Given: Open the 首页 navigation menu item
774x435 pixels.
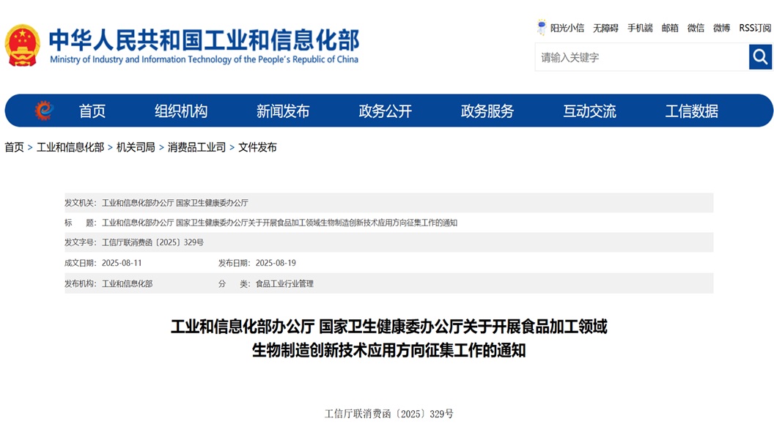Looking at the screenshot, I should [x=92, y=111].
